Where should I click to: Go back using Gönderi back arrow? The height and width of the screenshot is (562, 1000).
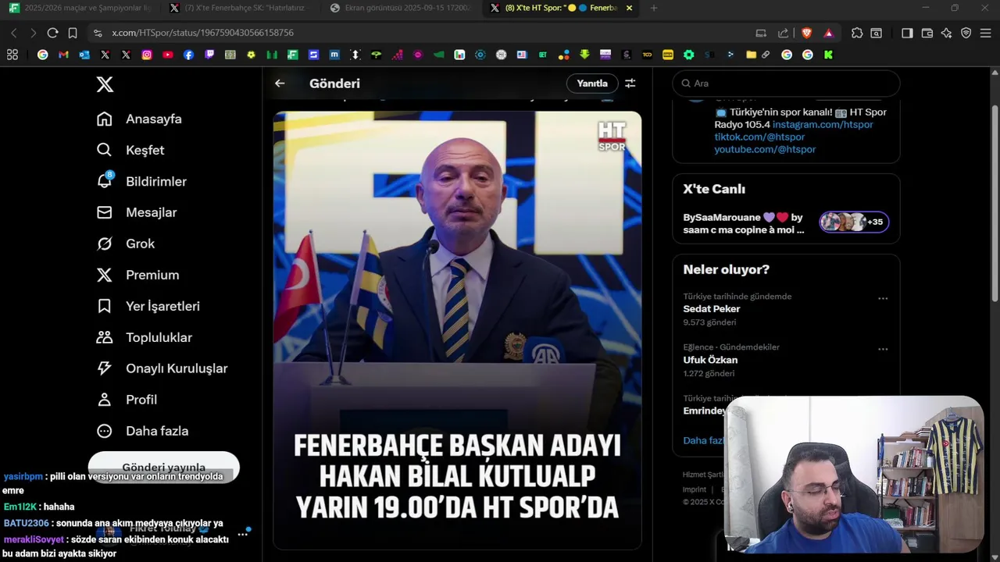pos(280,83)
